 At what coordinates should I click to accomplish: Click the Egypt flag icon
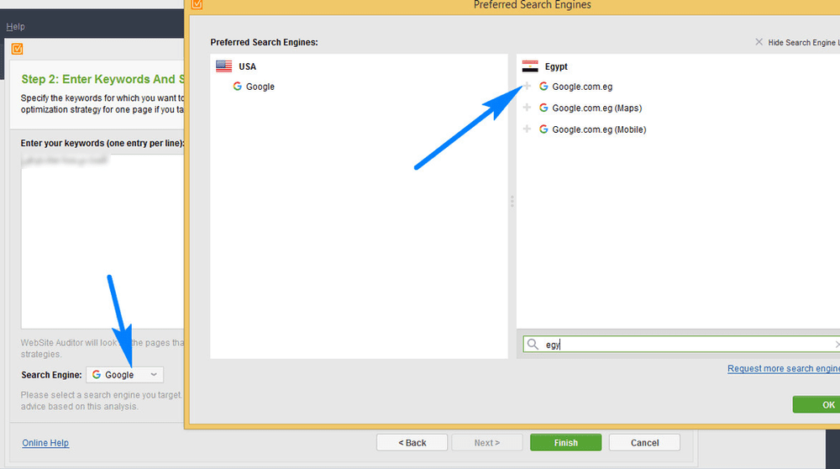[x=530, y=66]
